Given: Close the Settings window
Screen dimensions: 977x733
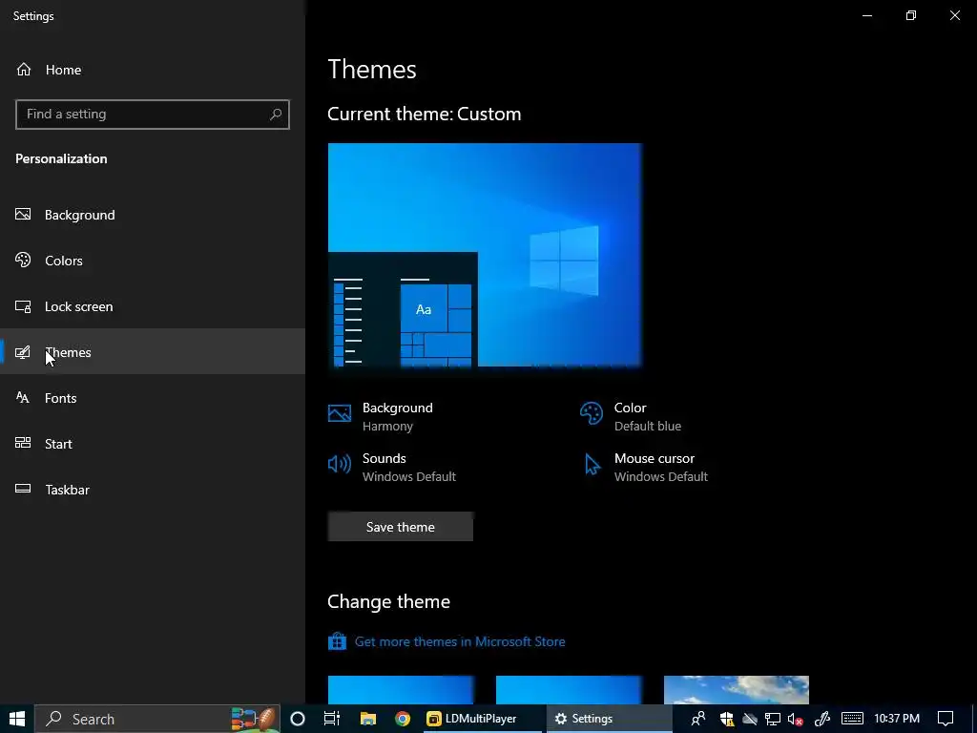Looking at the screenshot, I should (x=954, y=15).
